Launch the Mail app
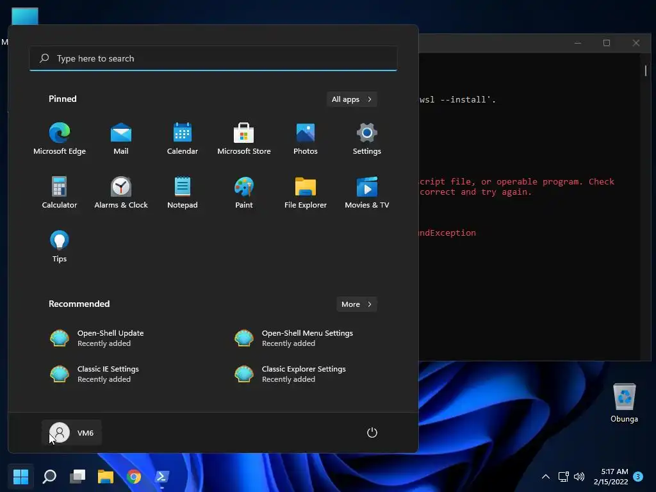This screenshot has height=492, width=656. 121,139
